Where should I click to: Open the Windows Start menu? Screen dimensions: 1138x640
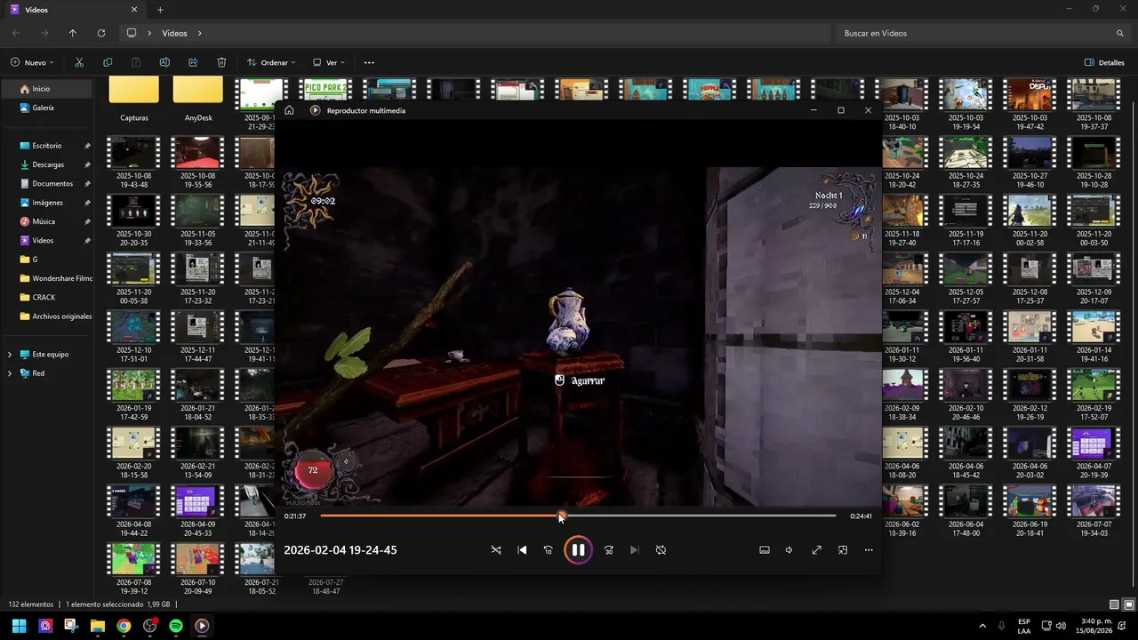click(19, 626)
